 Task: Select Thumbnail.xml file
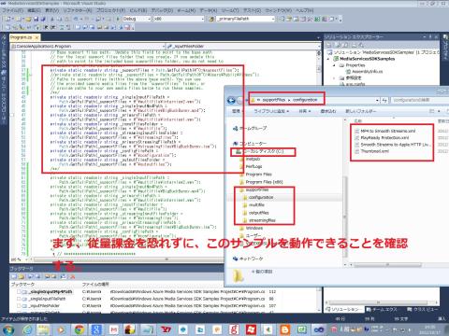[x=372, y=151]
